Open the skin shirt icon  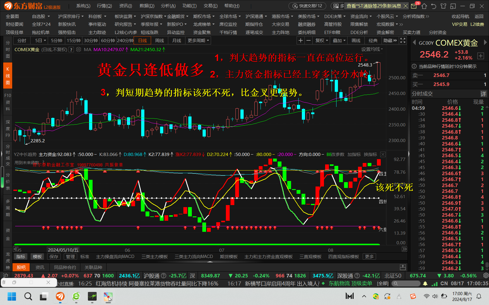[x=443, y=6]
